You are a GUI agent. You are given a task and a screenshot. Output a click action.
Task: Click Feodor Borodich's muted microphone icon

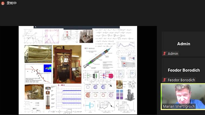(x=165, y=80)
